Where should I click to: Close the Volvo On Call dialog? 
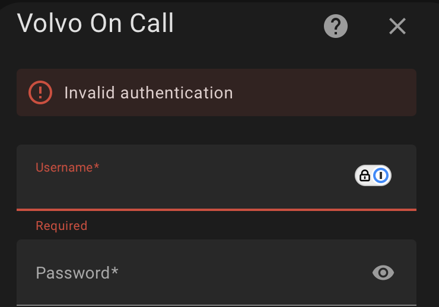click(397, 26)
